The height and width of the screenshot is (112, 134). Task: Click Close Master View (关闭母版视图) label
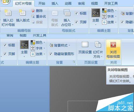[x=113, y=54]
